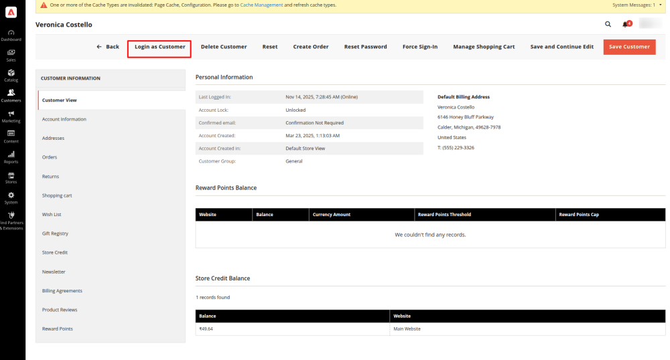Open the Marketing megaphone icon
670x360 pixels.
point(11,115)
